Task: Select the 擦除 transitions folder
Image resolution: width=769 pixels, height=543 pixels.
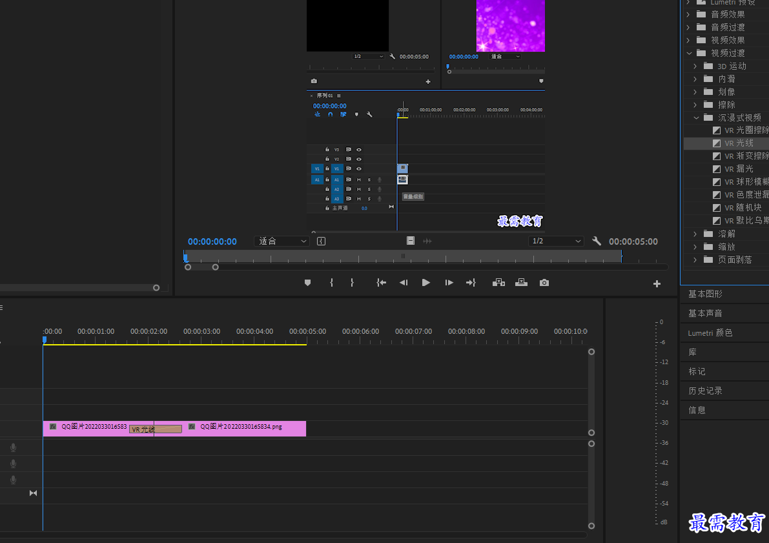Action: point(726,105)
